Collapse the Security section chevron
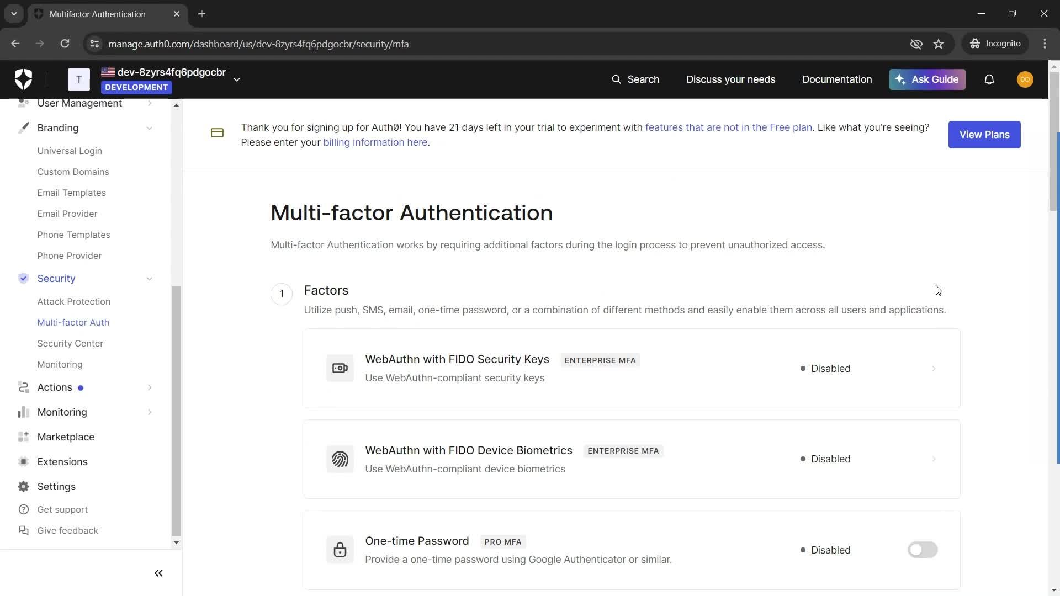The image size is (1060, 596). 149,279
